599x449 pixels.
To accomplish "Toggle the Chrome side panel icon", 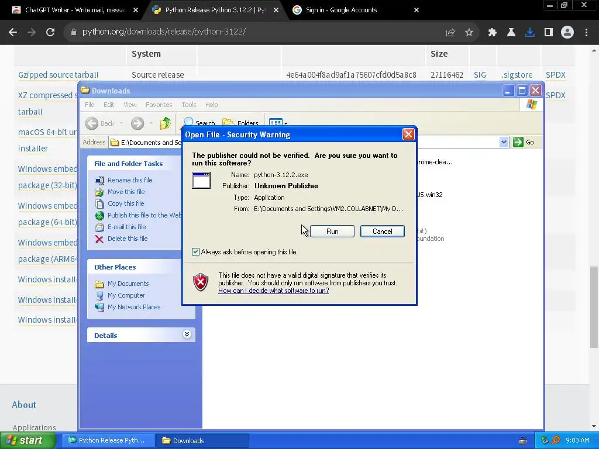I will (x=549, y=33).
